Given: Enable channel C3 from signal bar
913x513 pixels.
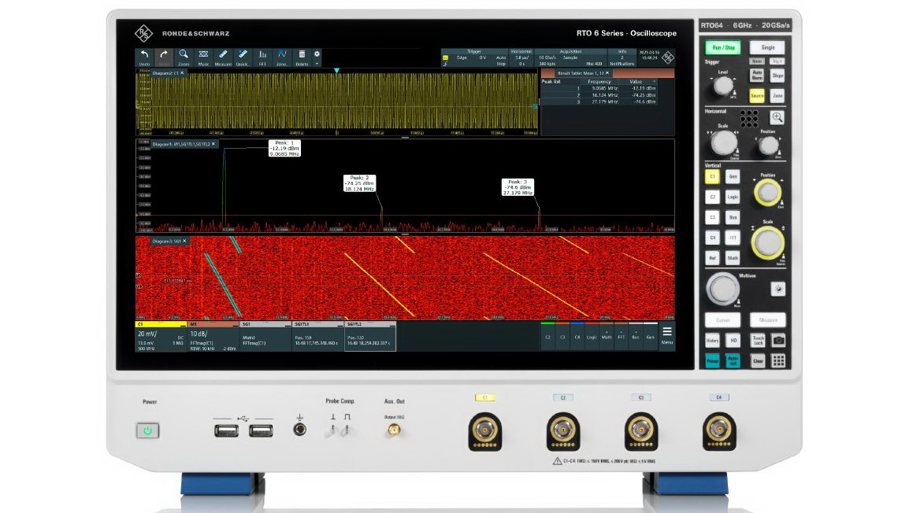Looking at the screenshot, I should click(562, 337).
